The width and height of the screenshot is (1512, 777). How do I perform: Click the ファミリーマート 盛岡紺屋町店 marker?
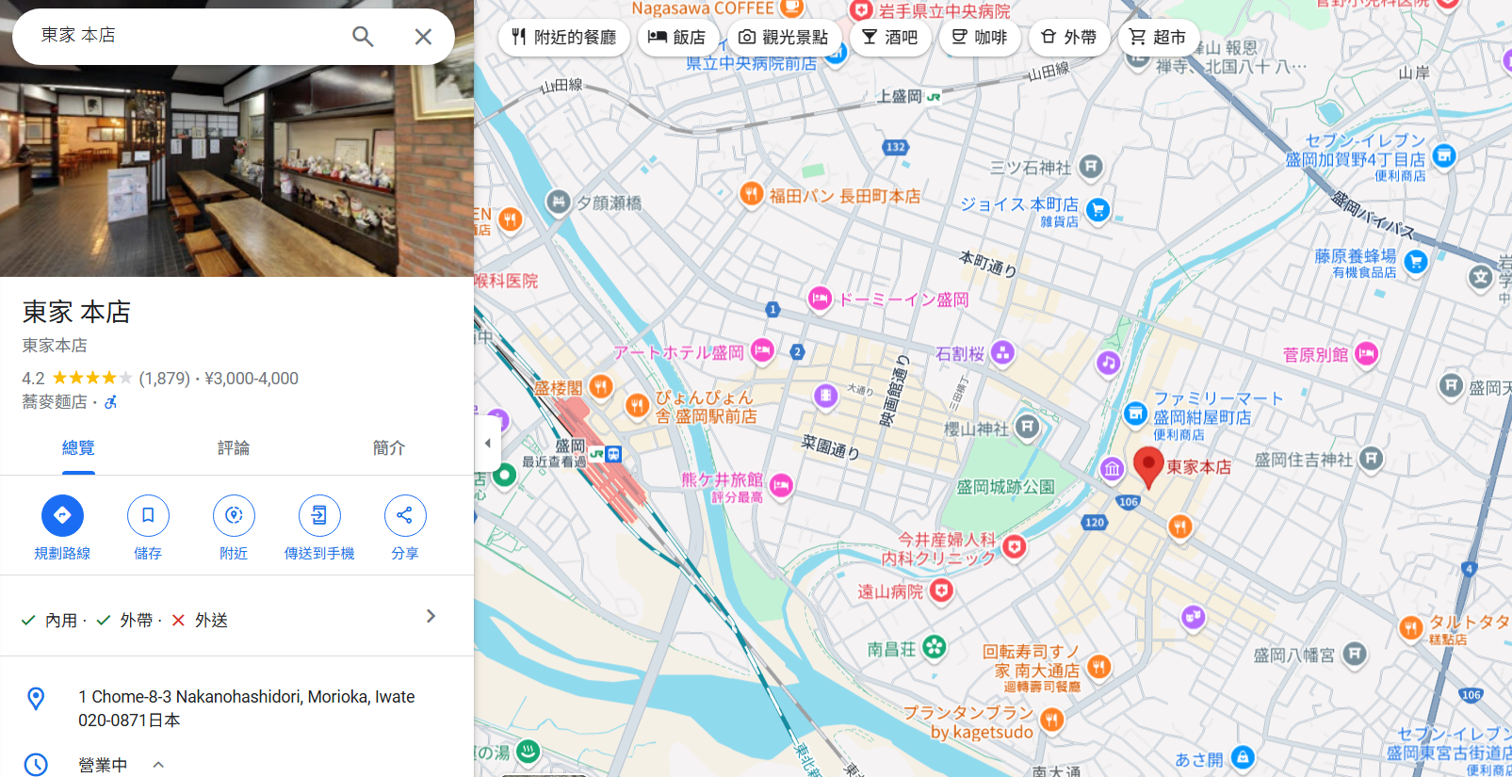1136,413
